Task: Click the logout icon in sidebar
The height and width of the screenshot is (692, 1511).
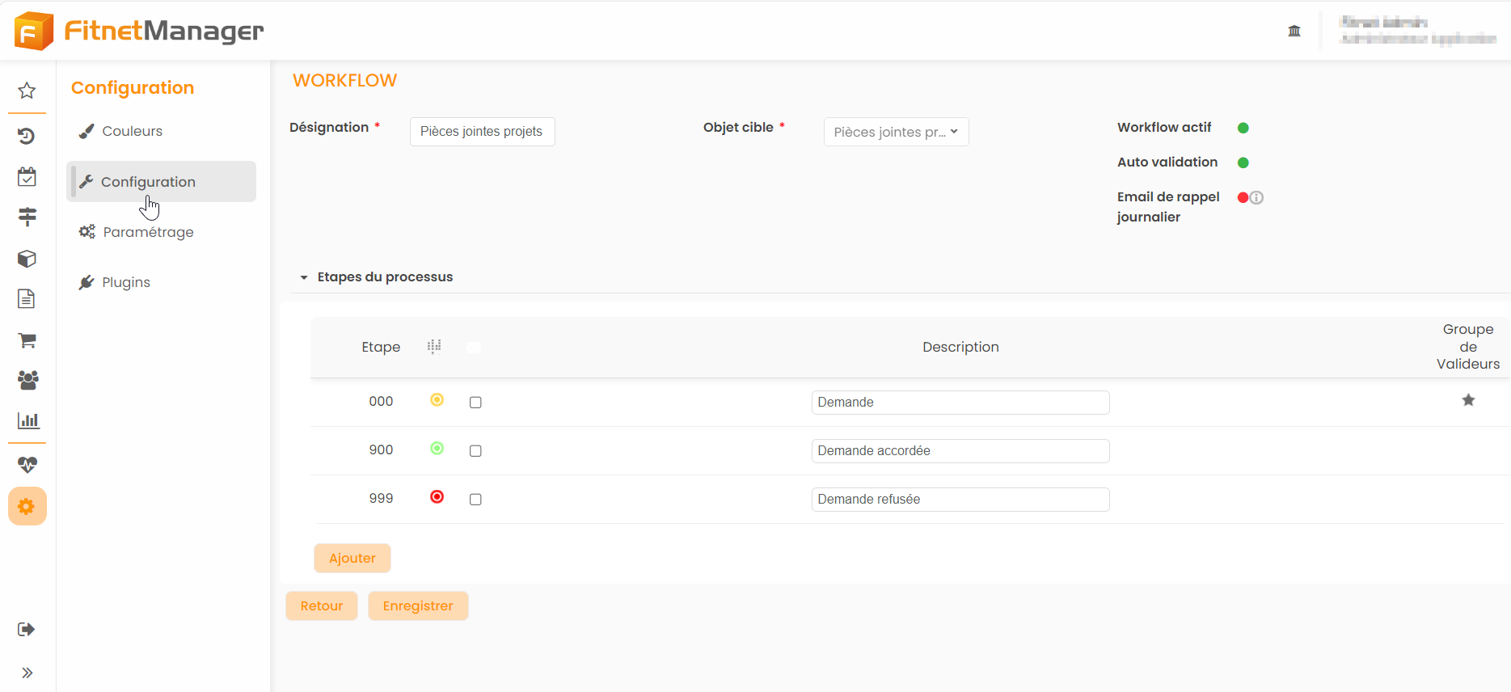Action: click(x=27, y=629)
